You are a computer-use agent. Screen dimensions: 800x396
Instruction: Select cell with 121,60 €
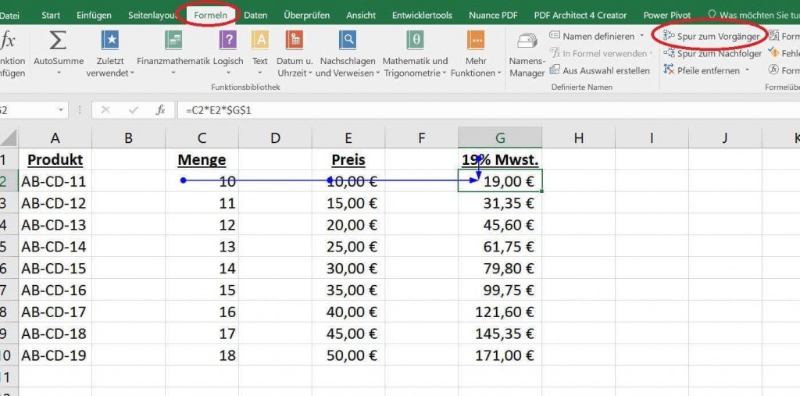500,312
